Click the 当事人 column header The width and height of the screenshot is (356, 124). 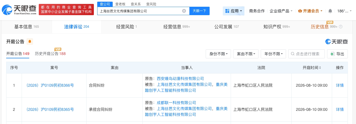[187, 68]
